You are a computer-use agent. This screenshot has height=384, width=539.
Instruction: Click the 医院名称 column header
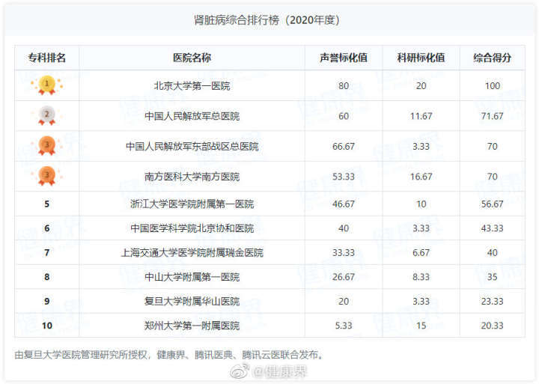(x=192, y=58)
